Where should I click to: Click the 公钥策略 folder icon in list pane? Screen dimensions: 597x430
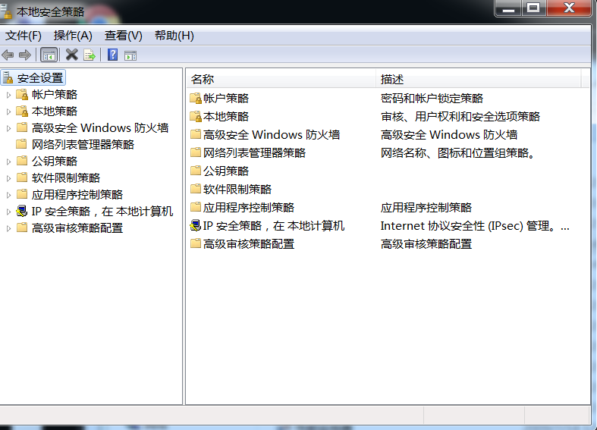click(x=196, y=171)
